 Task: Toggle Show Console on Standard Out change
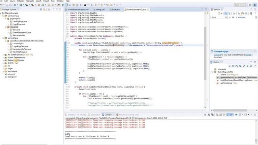pos(228,114)
